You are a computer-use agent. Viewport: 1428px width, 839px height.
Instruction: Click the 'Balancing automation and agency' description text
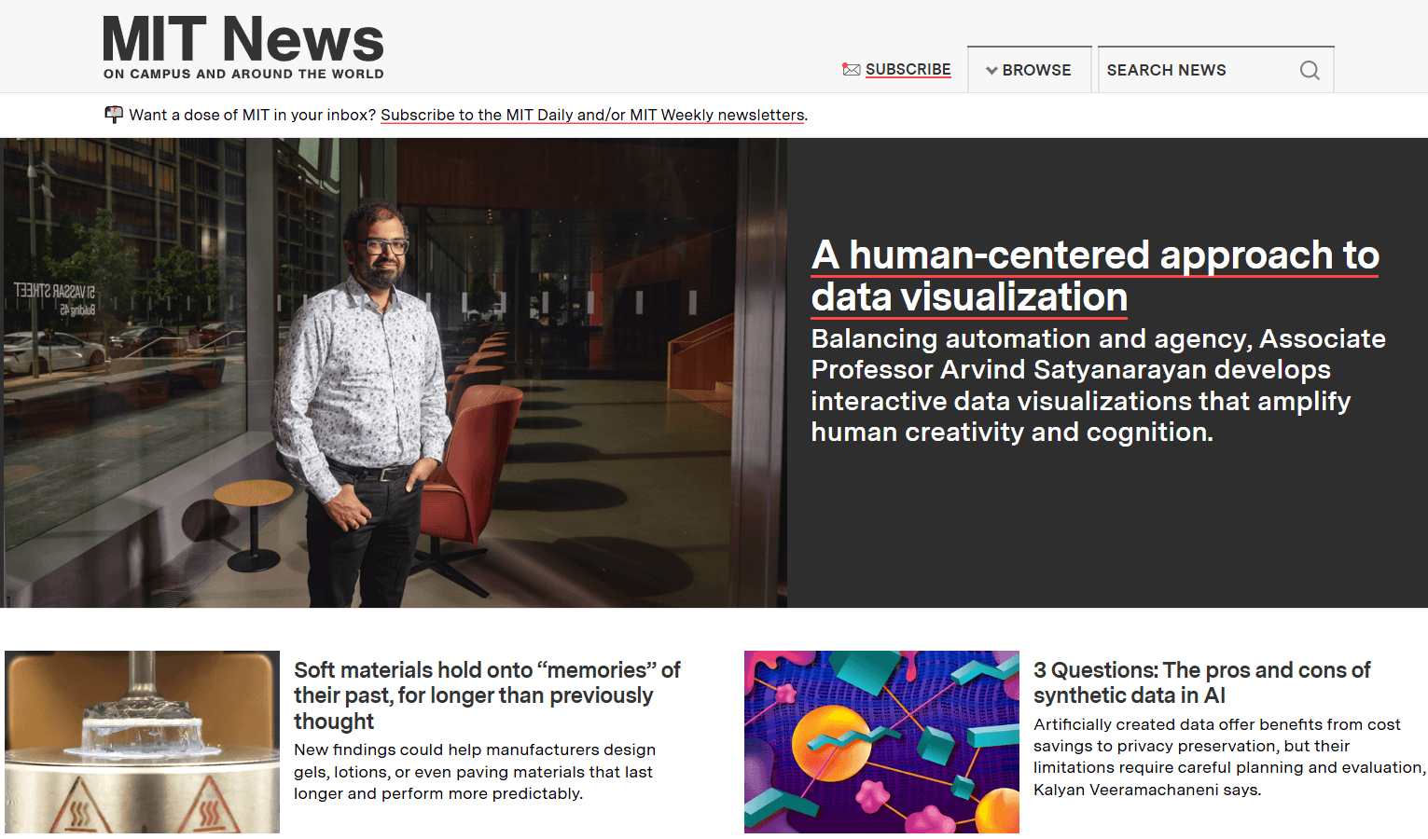[x=1098, y=385]
